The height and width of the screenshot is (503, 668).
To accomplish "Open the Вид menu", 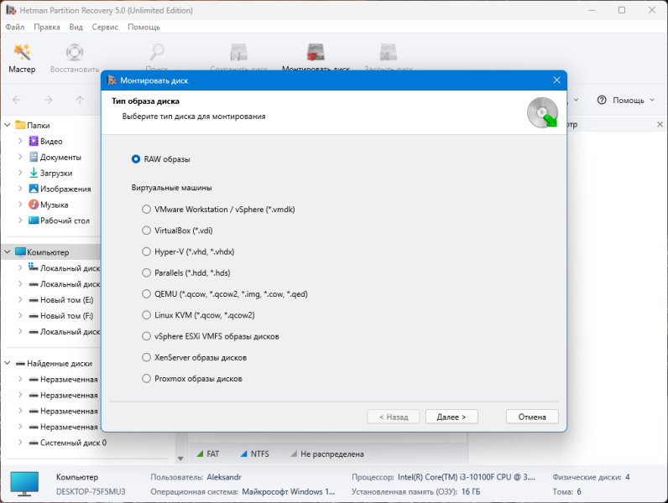I will pos(76,27).
